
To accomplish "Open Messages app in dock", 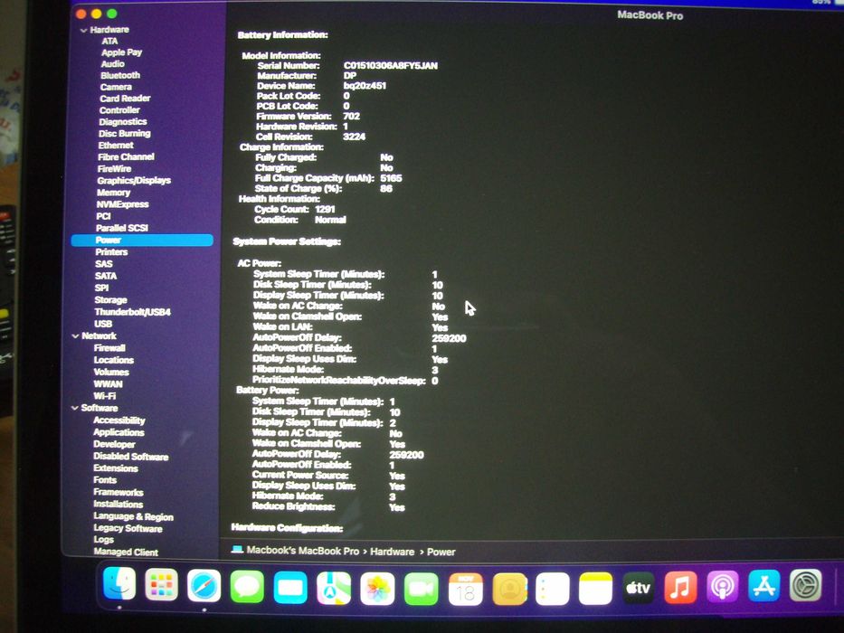I will 247,587.
